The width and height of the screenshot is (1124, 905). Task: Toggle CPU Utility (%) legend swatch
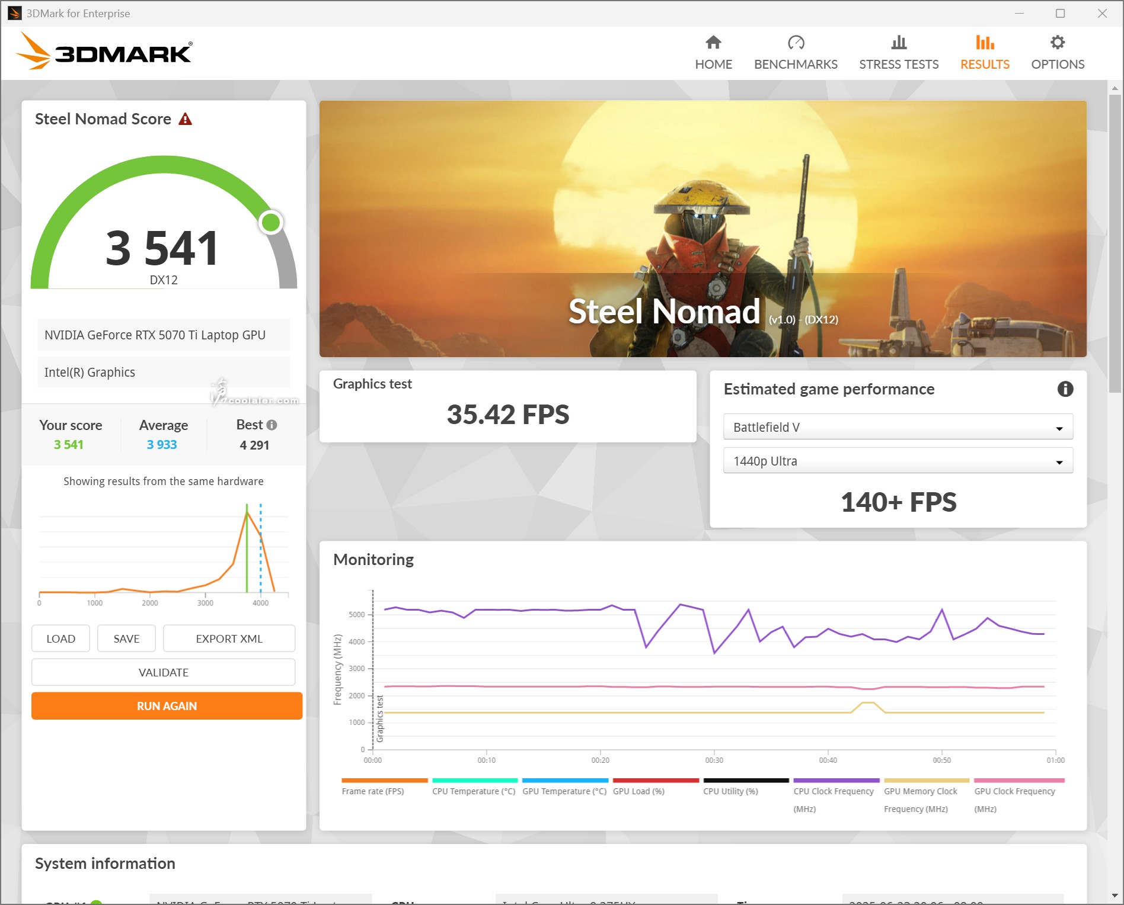pyautogui.click(x=746, y=781)
